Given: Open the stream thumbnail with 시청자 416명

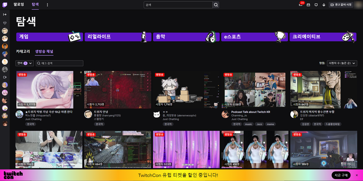Looking at the screenshot, I should tap(255, 149).
